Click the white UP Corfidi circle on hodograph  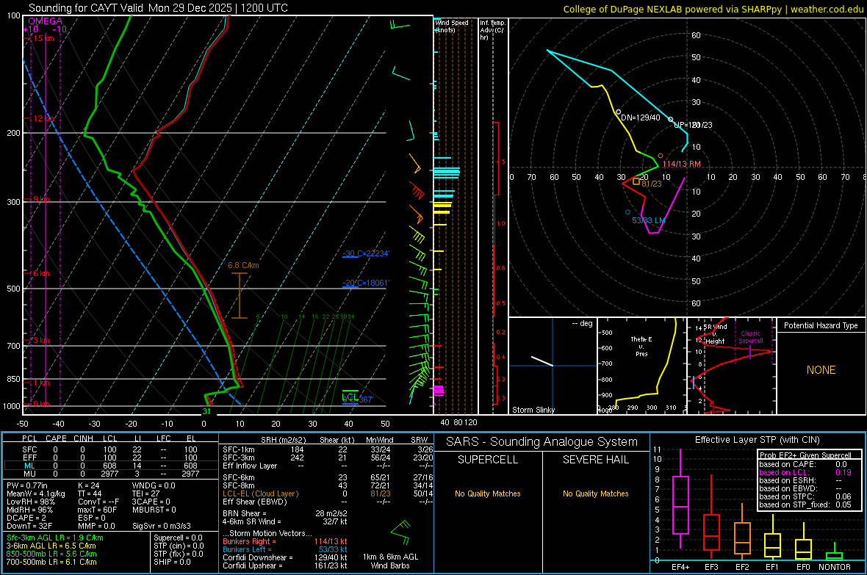(x=671, y=120)
